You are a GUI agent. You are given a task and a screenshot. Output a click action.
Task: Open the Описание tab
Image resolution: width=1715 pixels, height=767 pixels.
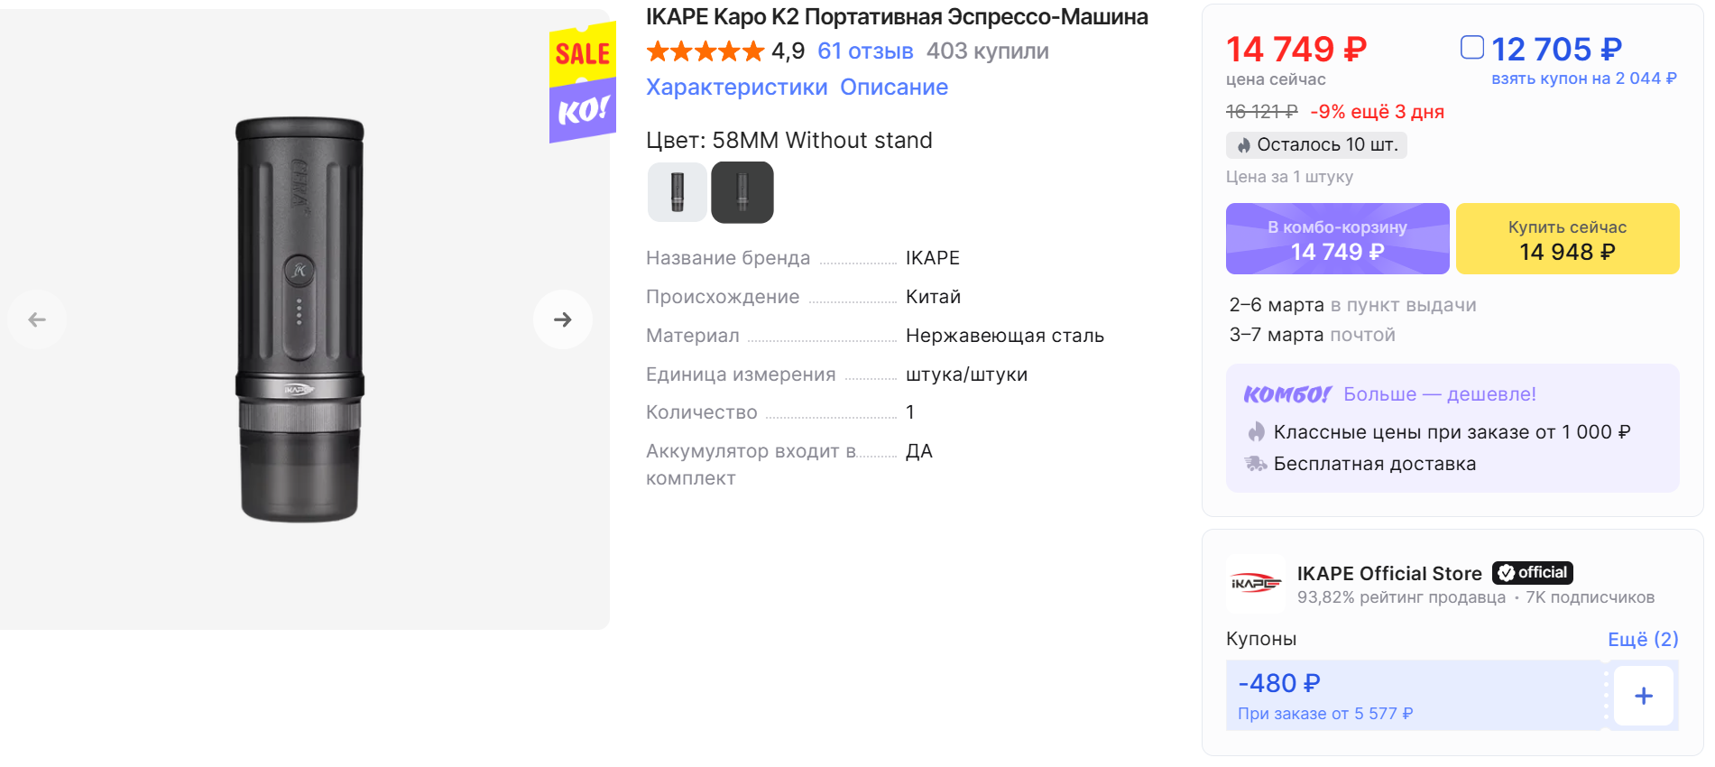[x=894, y=88]
